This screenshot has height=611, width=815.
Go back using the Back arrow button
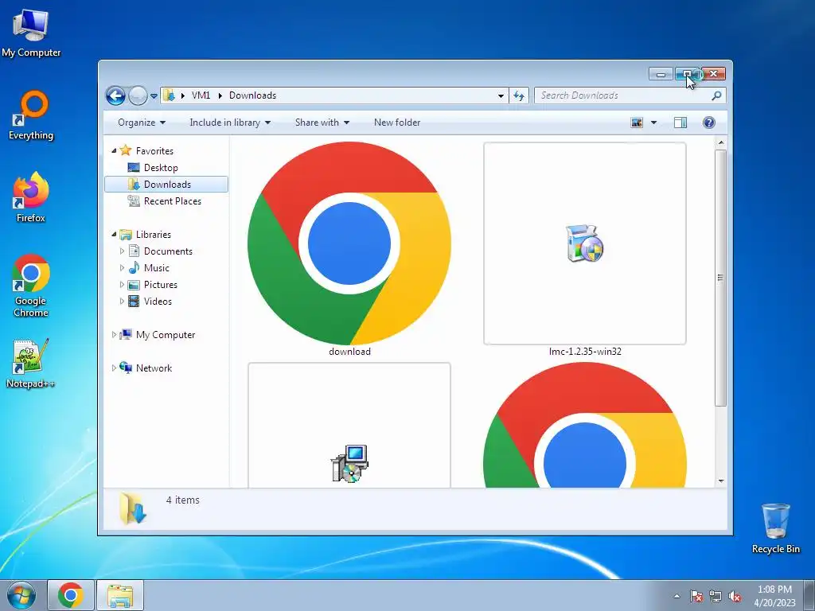[115, 95]
